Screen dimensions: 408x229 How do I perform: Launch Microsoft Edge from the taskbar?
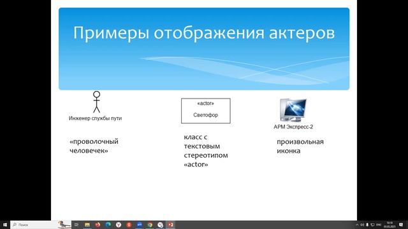point(108,225)
